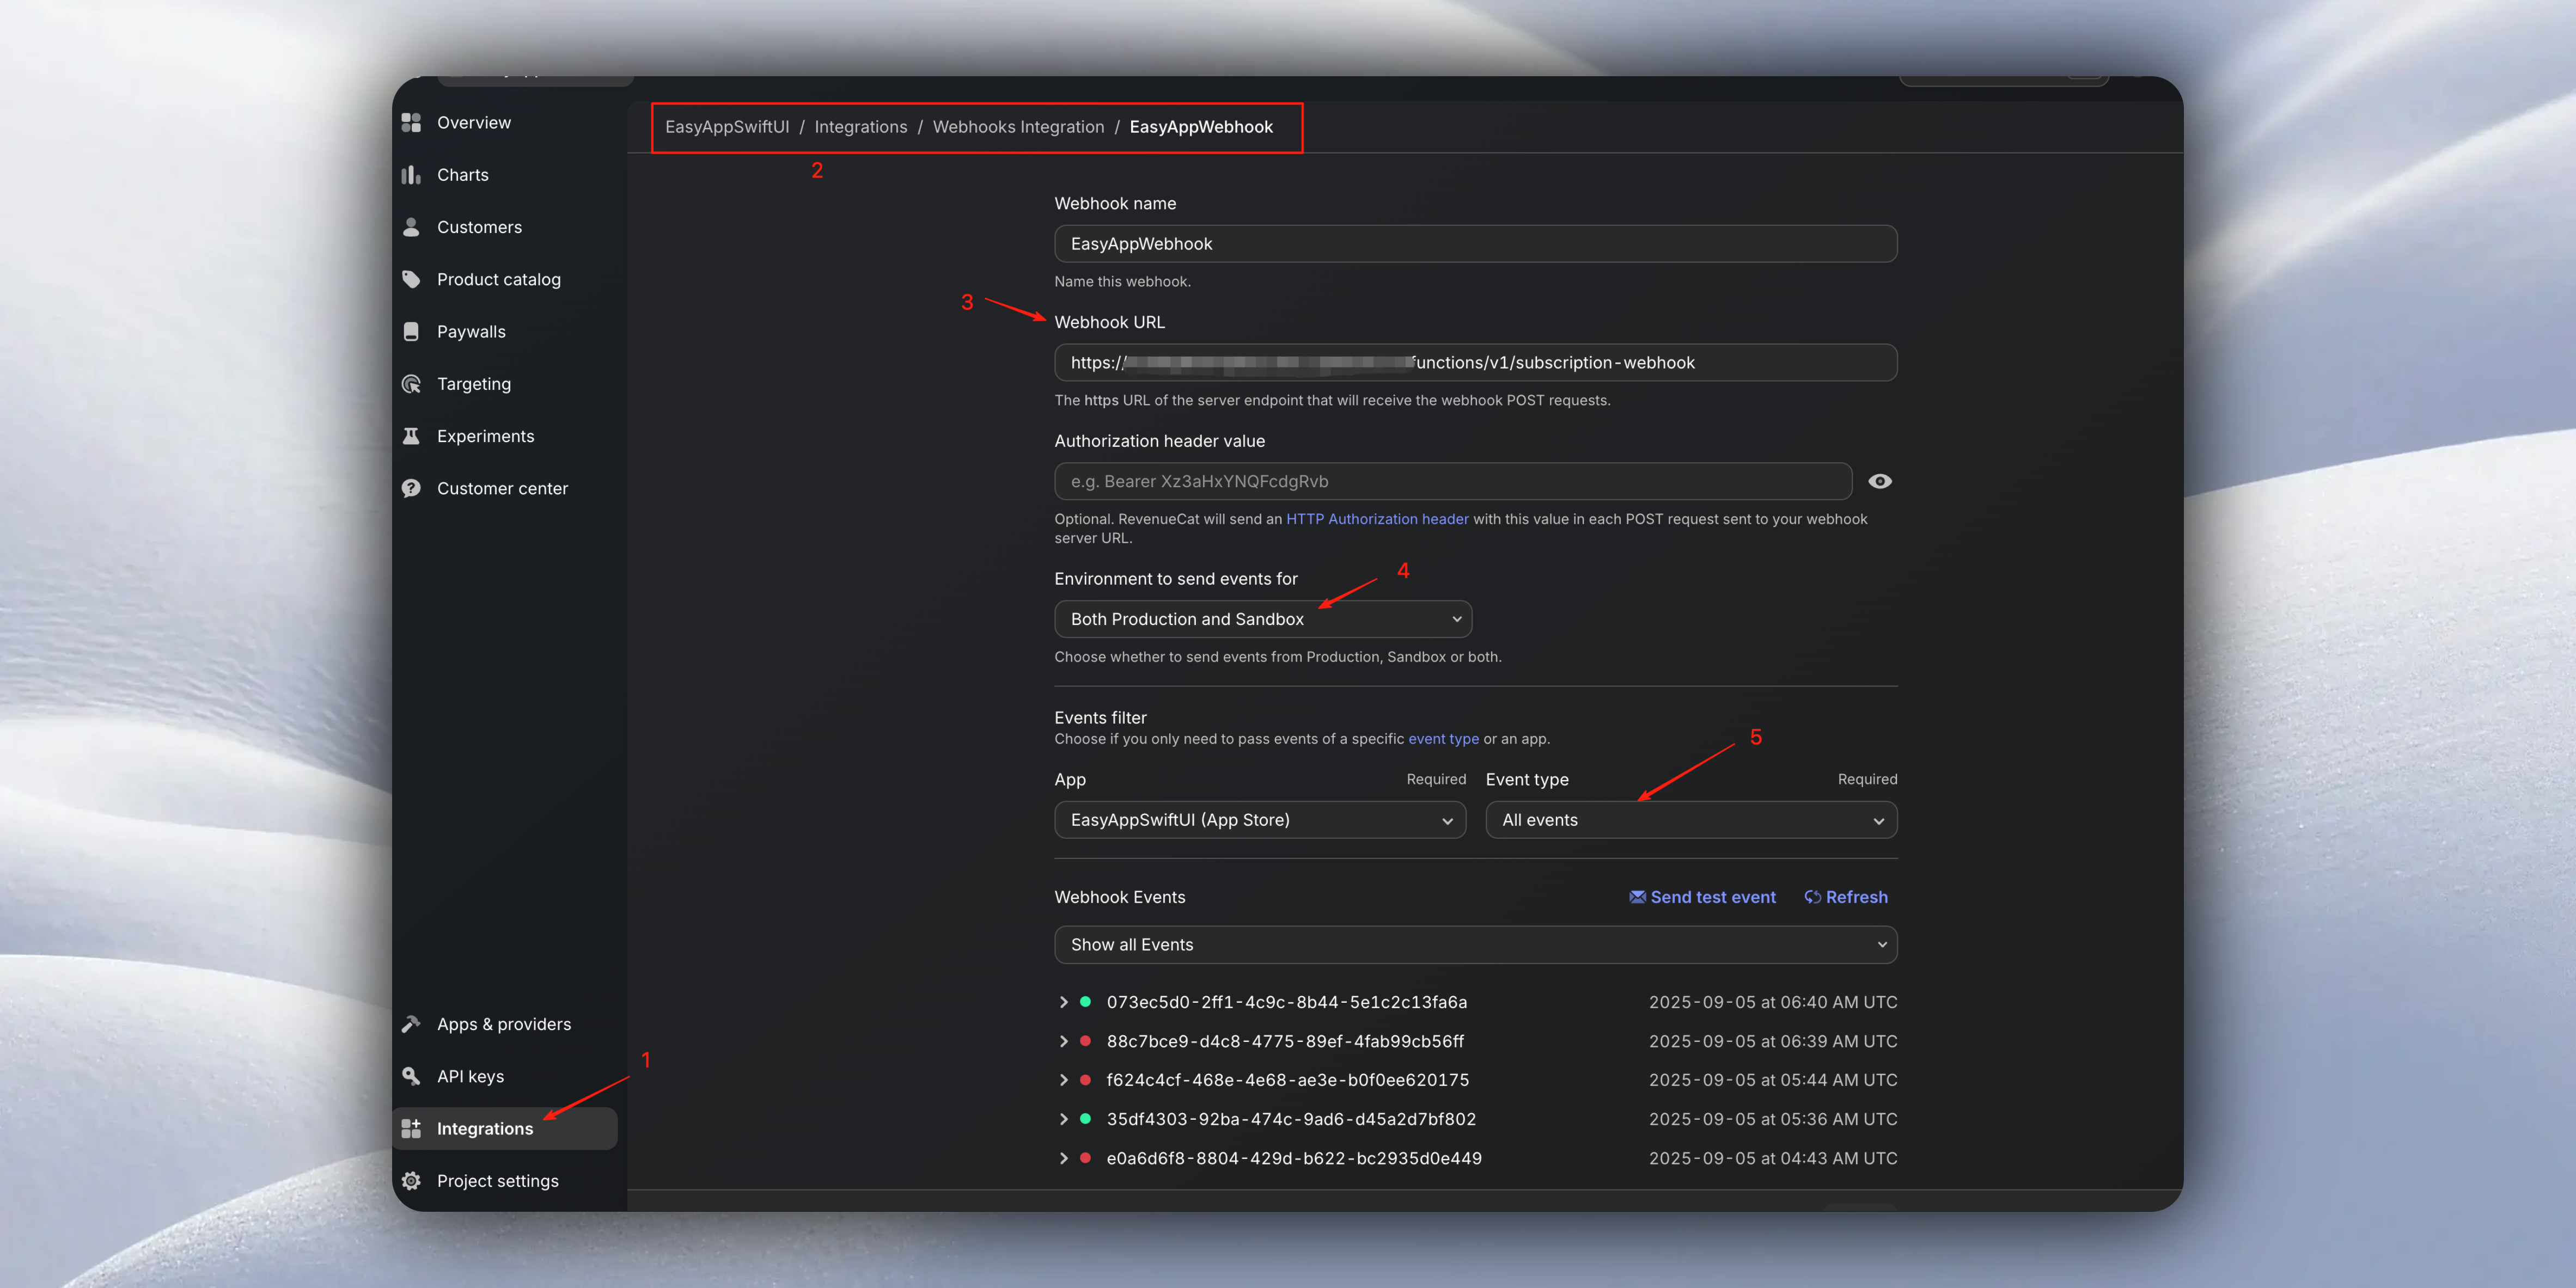This screenshot has width=2576, height=1288.
Task: Toggle authorization header visibility eye icon
Action: tap(1879, 482)
